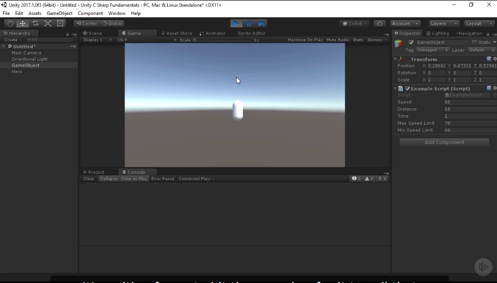Toggle info messages count in Console
Viewport: 497px width, 283px height.
(356, 179)
